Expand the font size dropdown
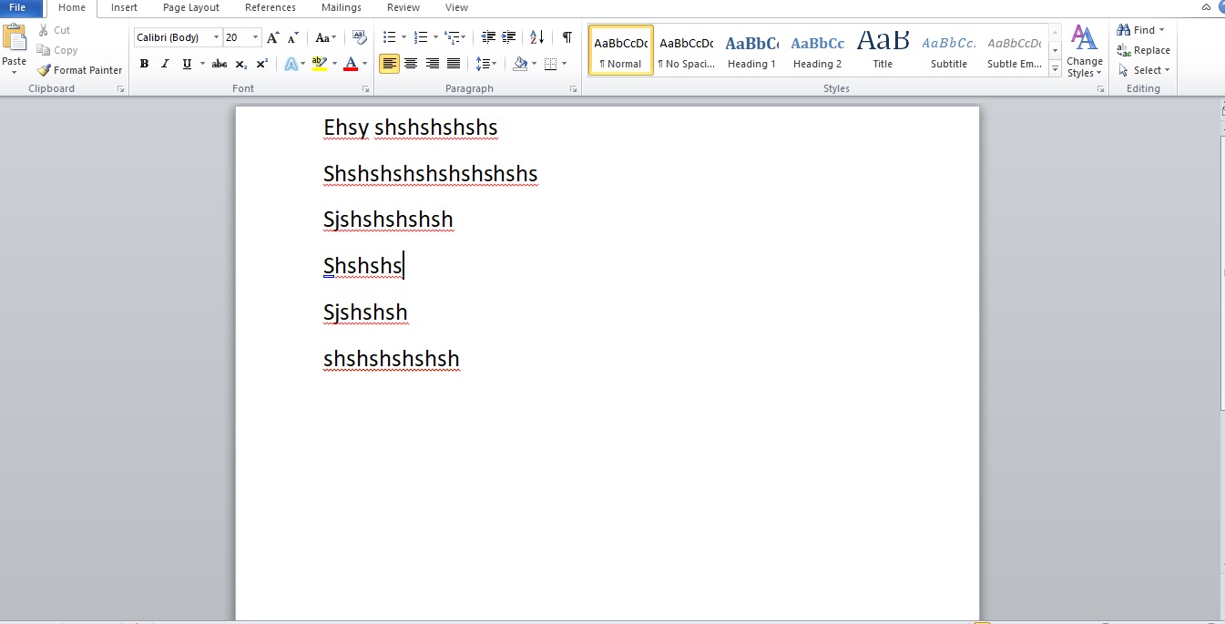 (256, 37)
